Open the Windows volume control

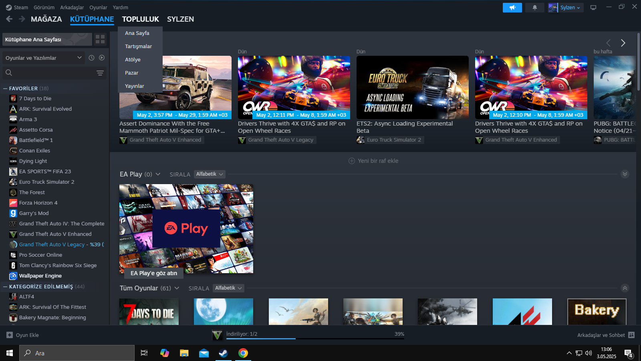click(x=589, y=353)
